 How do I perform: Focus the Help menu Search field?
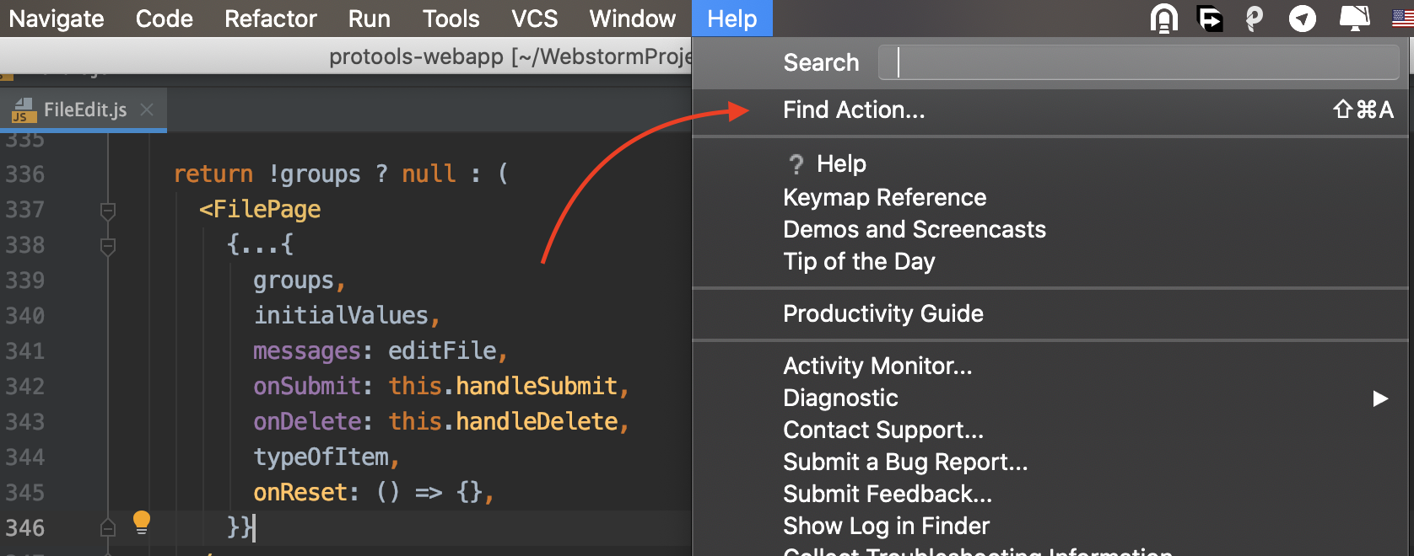point(1138,62)
